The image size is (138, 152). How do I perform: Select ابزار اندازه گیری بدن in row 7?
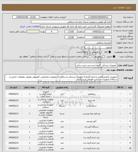[x=91, y=132]
